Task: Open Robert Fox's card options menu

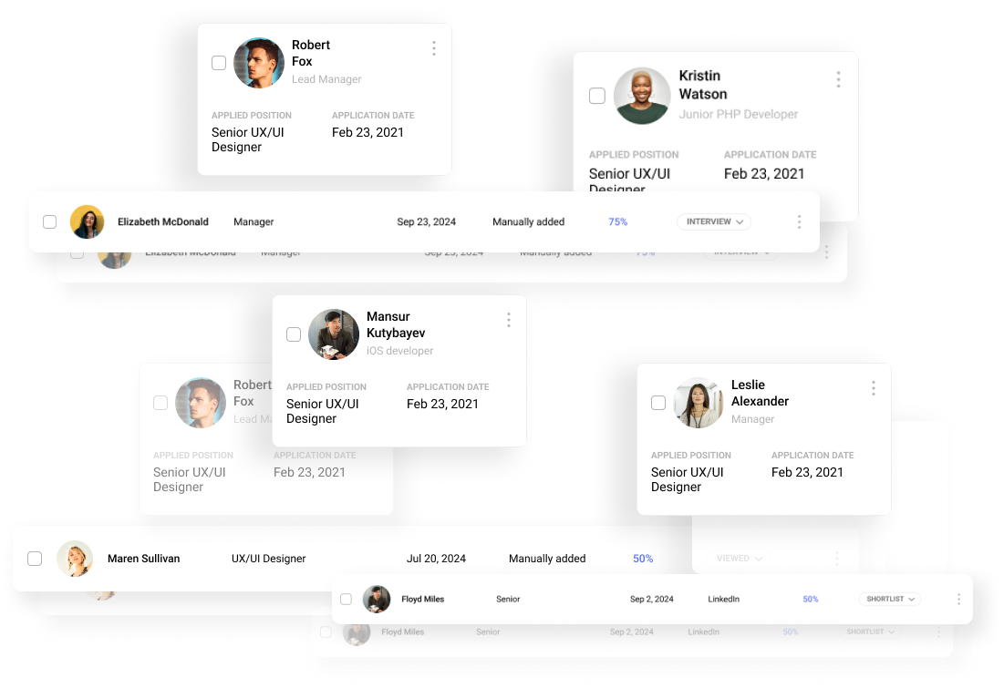Action: (434, 48)
